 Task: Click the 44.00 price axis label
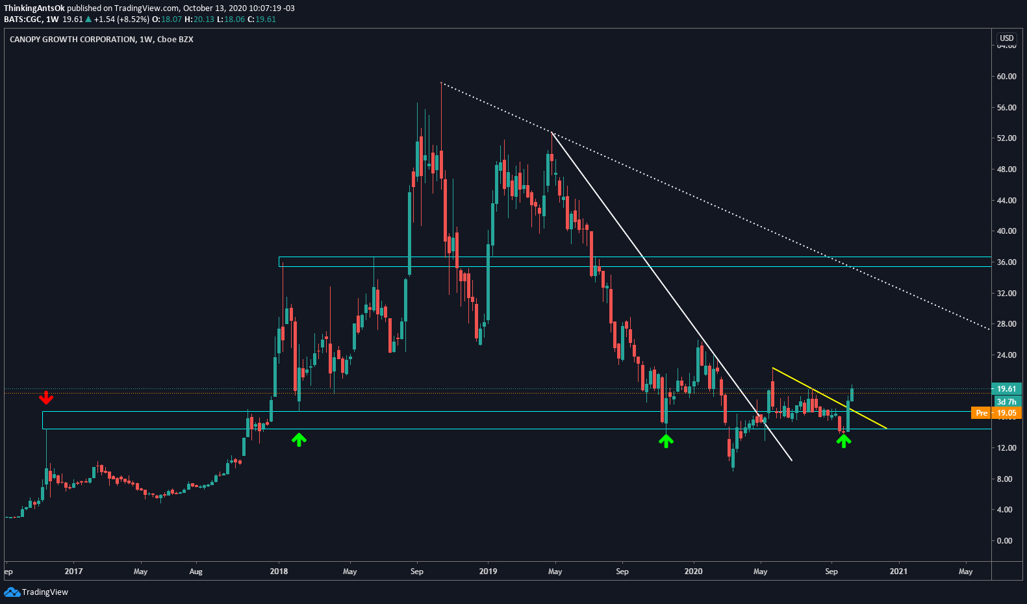[1007, 201]
